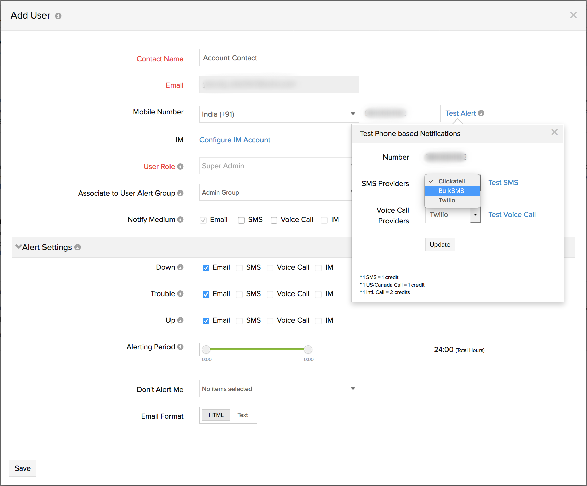The height and width of the screenshot is (486, 587).
Task: Enable SMS under Notify Medium
Action: (x=241, y=220)
